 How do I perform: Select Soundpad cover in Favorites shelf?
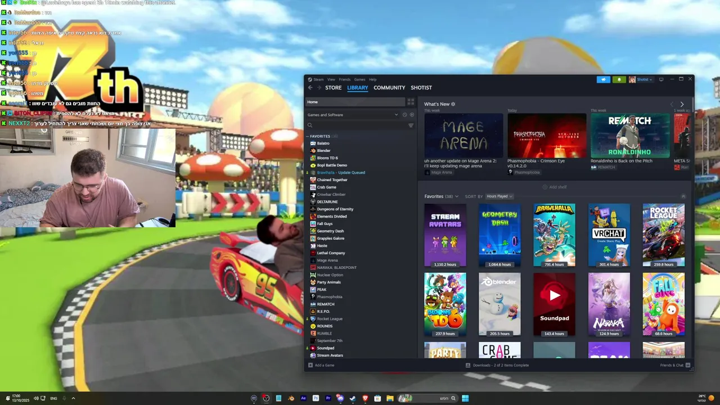coord(554,304)
